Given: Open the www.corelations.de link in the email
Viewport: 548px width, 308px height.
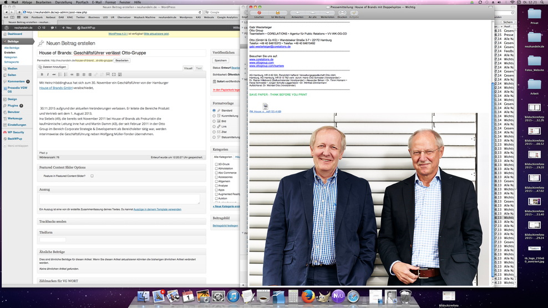Looking at the screenshot, I should pos(261,59).
